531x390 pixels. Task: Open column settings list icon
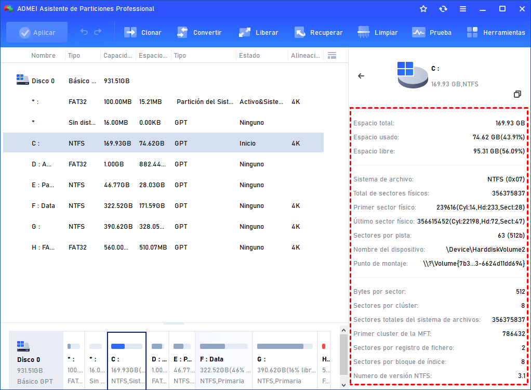pos(332,56)
